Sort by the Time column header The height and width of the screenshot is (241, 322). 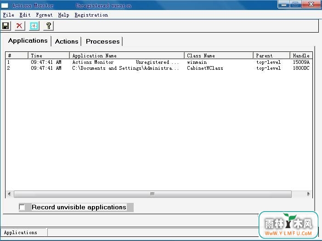click(49, 56)
